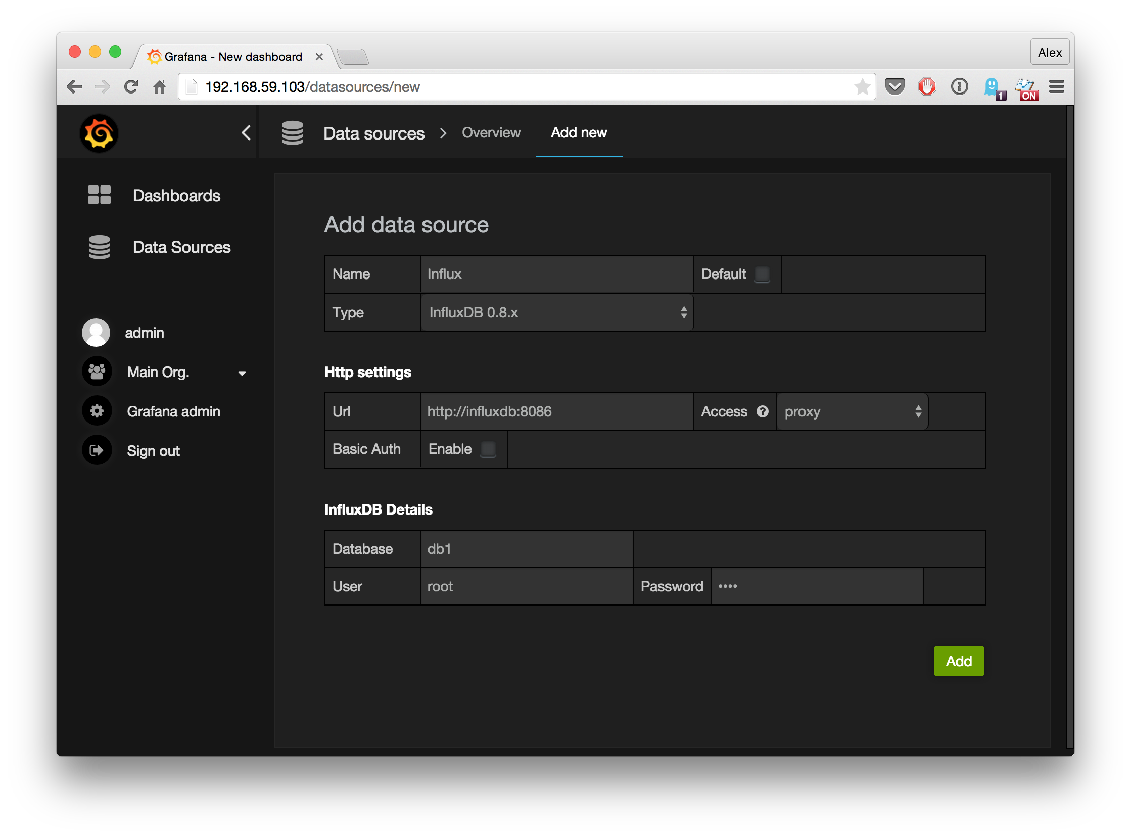Click the Data sources breadcrumb heading

(374, 133)
